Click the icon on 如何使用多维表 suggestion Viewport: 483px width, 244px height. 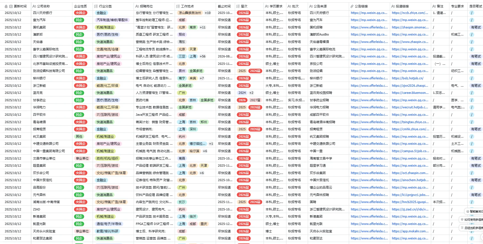[x=462, y=220]
